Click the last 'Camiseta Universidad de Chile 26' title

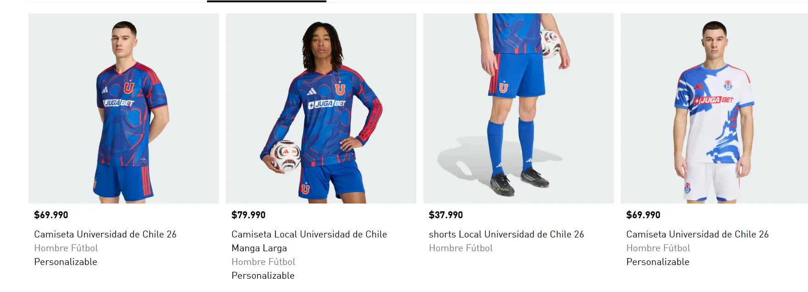click(x=697, y=234)
